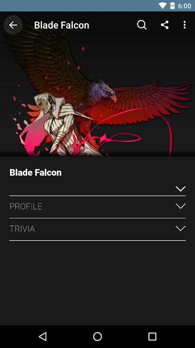Tap the Blade Falcon artwork image

click(x=97, y=84)
